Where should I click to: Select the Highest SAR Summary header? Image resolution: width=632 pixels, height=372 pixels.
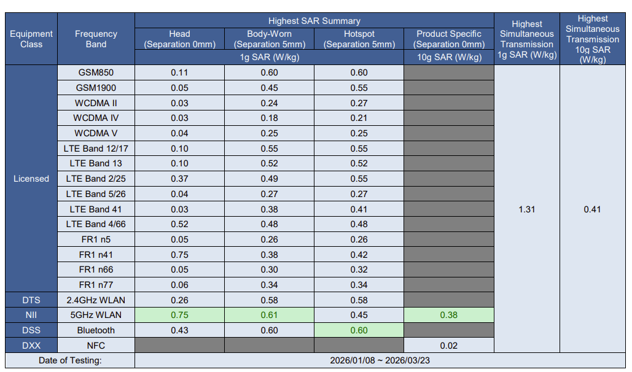[314, 21]
